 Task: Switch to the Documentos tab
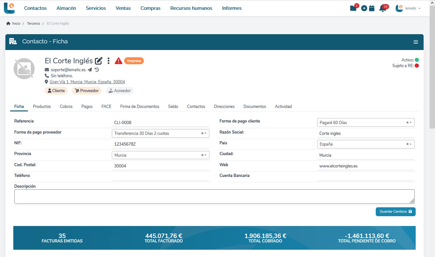255,106
